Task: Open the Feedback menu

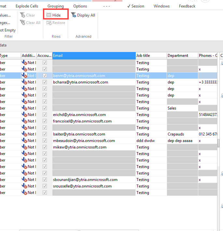Action: pyautogui.click(x=187, y=6)
